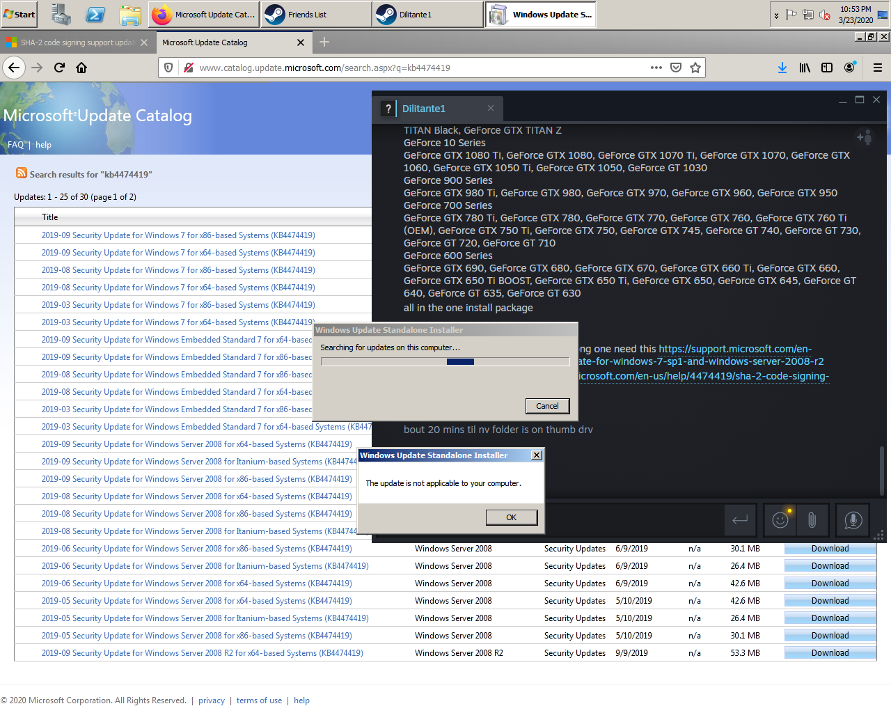The width and height of the screenshot is (891, 713).
Task: Open 2019-09 Security Update for Windows 7 x86 link
Action: point(178,235)
